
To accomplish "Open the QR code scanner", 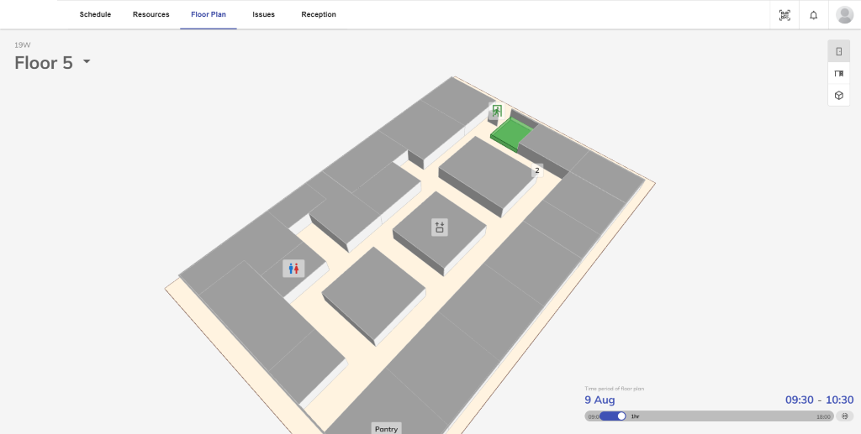I will point(784,15).
